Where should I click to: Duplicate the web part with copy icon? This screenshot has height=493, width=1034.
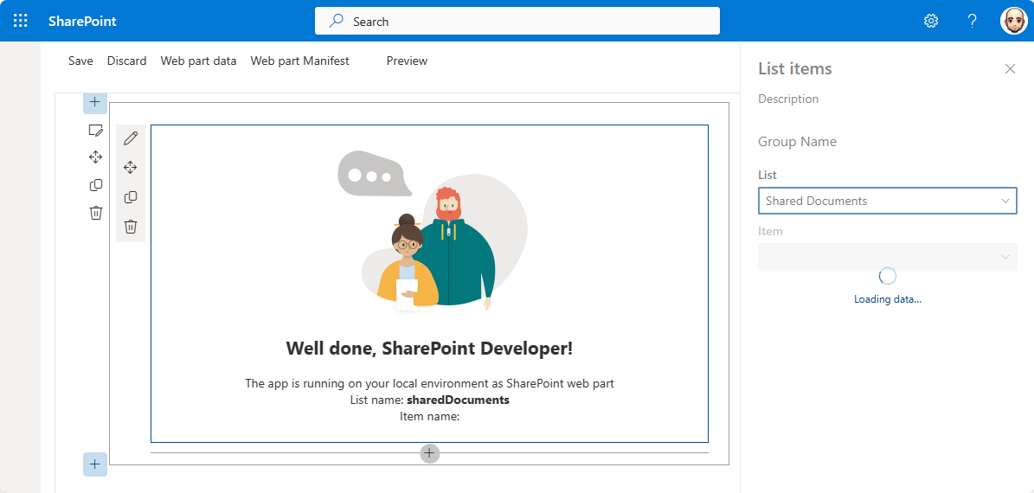pyautogui.click(x=131, y=197)
